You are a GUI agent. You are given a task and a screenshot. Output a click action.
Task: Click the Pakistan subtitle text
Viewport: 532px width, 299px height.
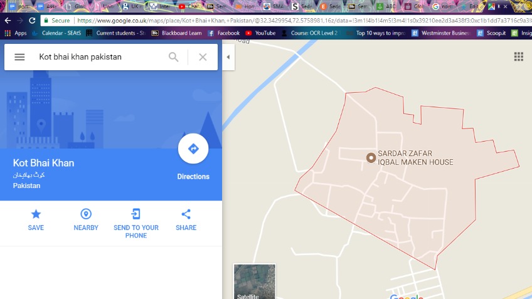(26, 186)
